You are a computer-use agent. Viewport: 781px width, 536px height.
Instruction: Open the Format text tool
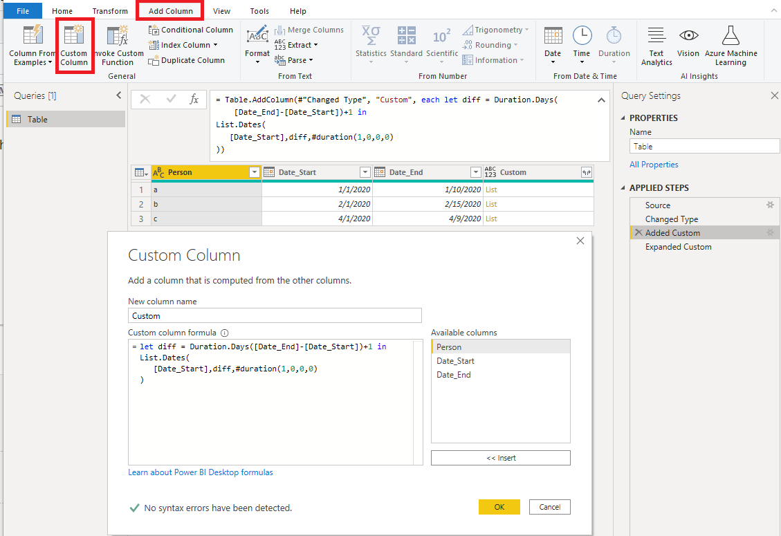coord(257,45)
